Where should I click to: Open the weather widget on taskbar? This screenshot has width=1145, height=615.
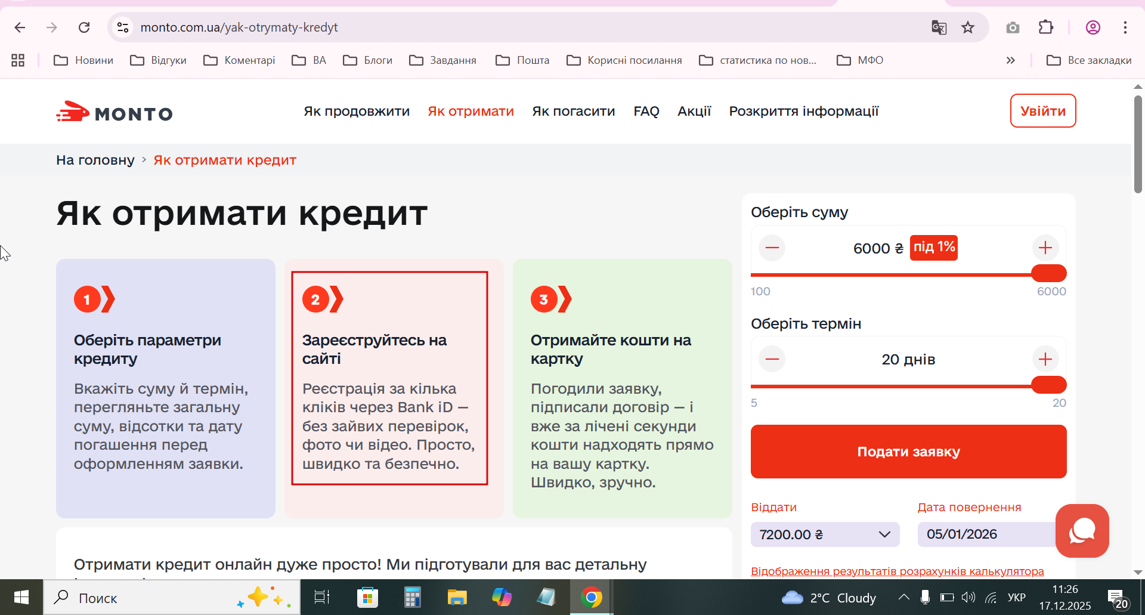point(828,597)
